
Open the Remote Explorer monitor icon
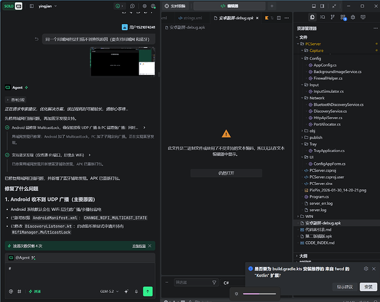pos(363,17)
